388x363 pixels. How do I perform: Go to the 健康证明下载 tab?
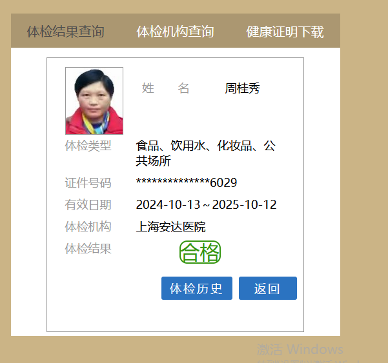[x=285, y=32]
